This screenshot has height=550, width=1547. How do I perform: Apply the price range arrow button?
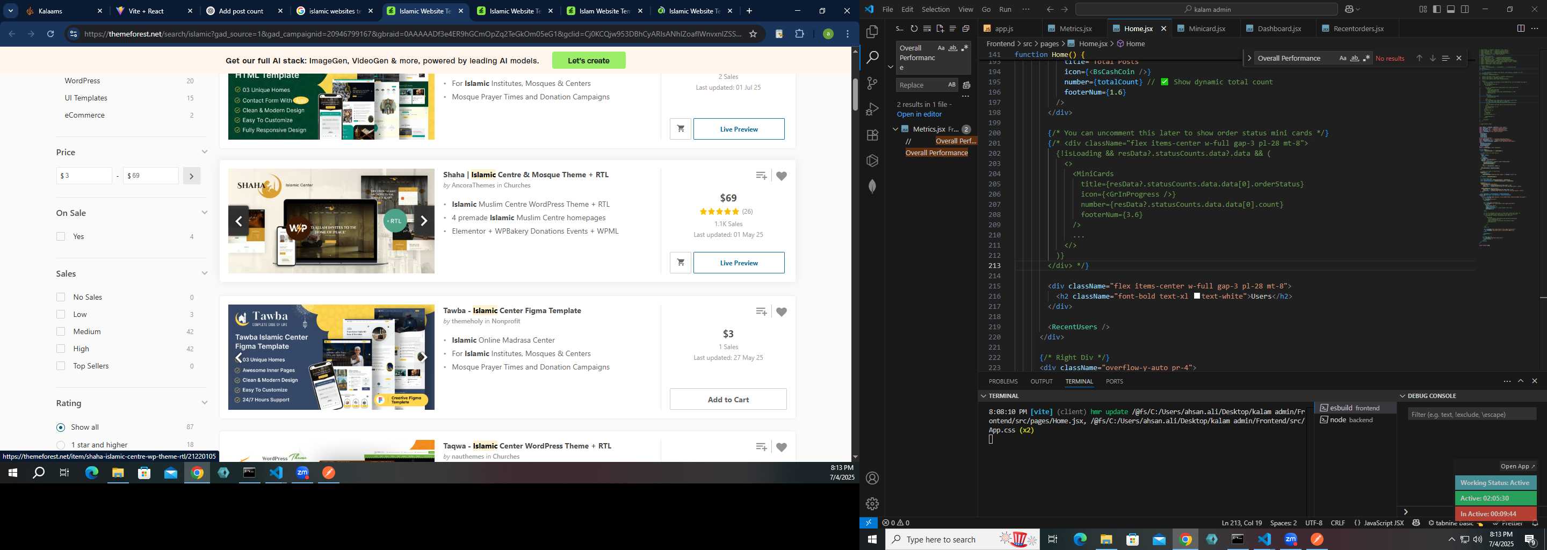pos(192,176)
